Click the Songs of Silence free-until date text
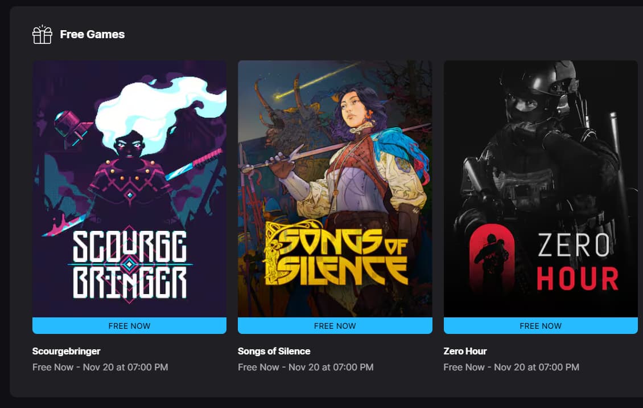This screenshot has height=408, width=643. [x=306, y=367]
